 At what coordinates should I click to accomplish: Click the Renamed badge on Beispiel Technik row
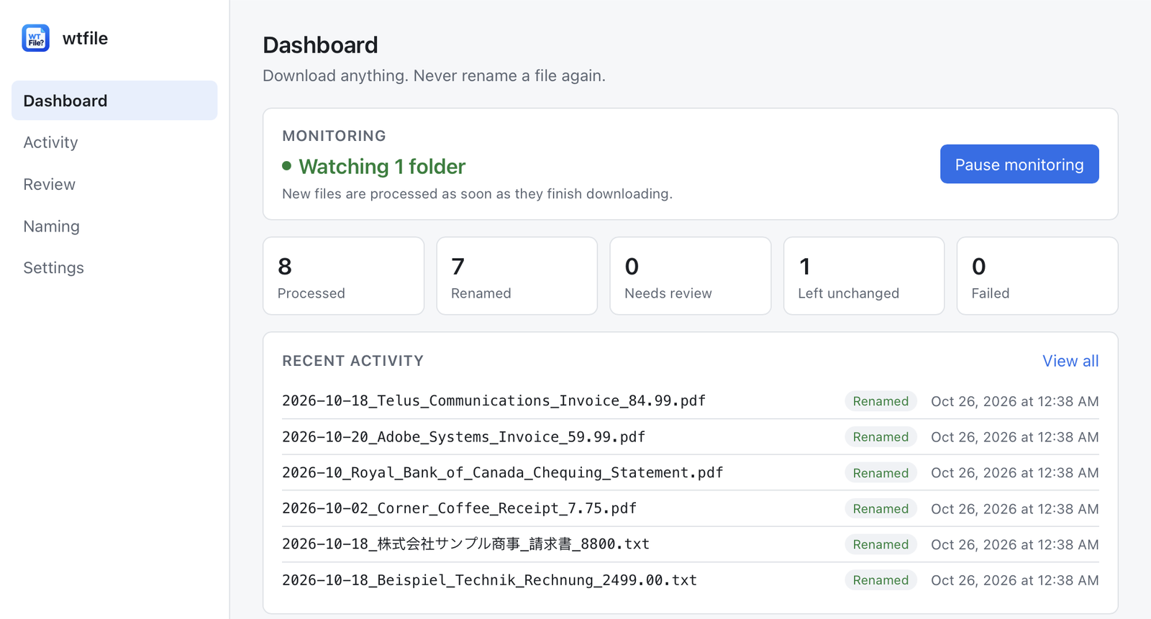(881, 580)
